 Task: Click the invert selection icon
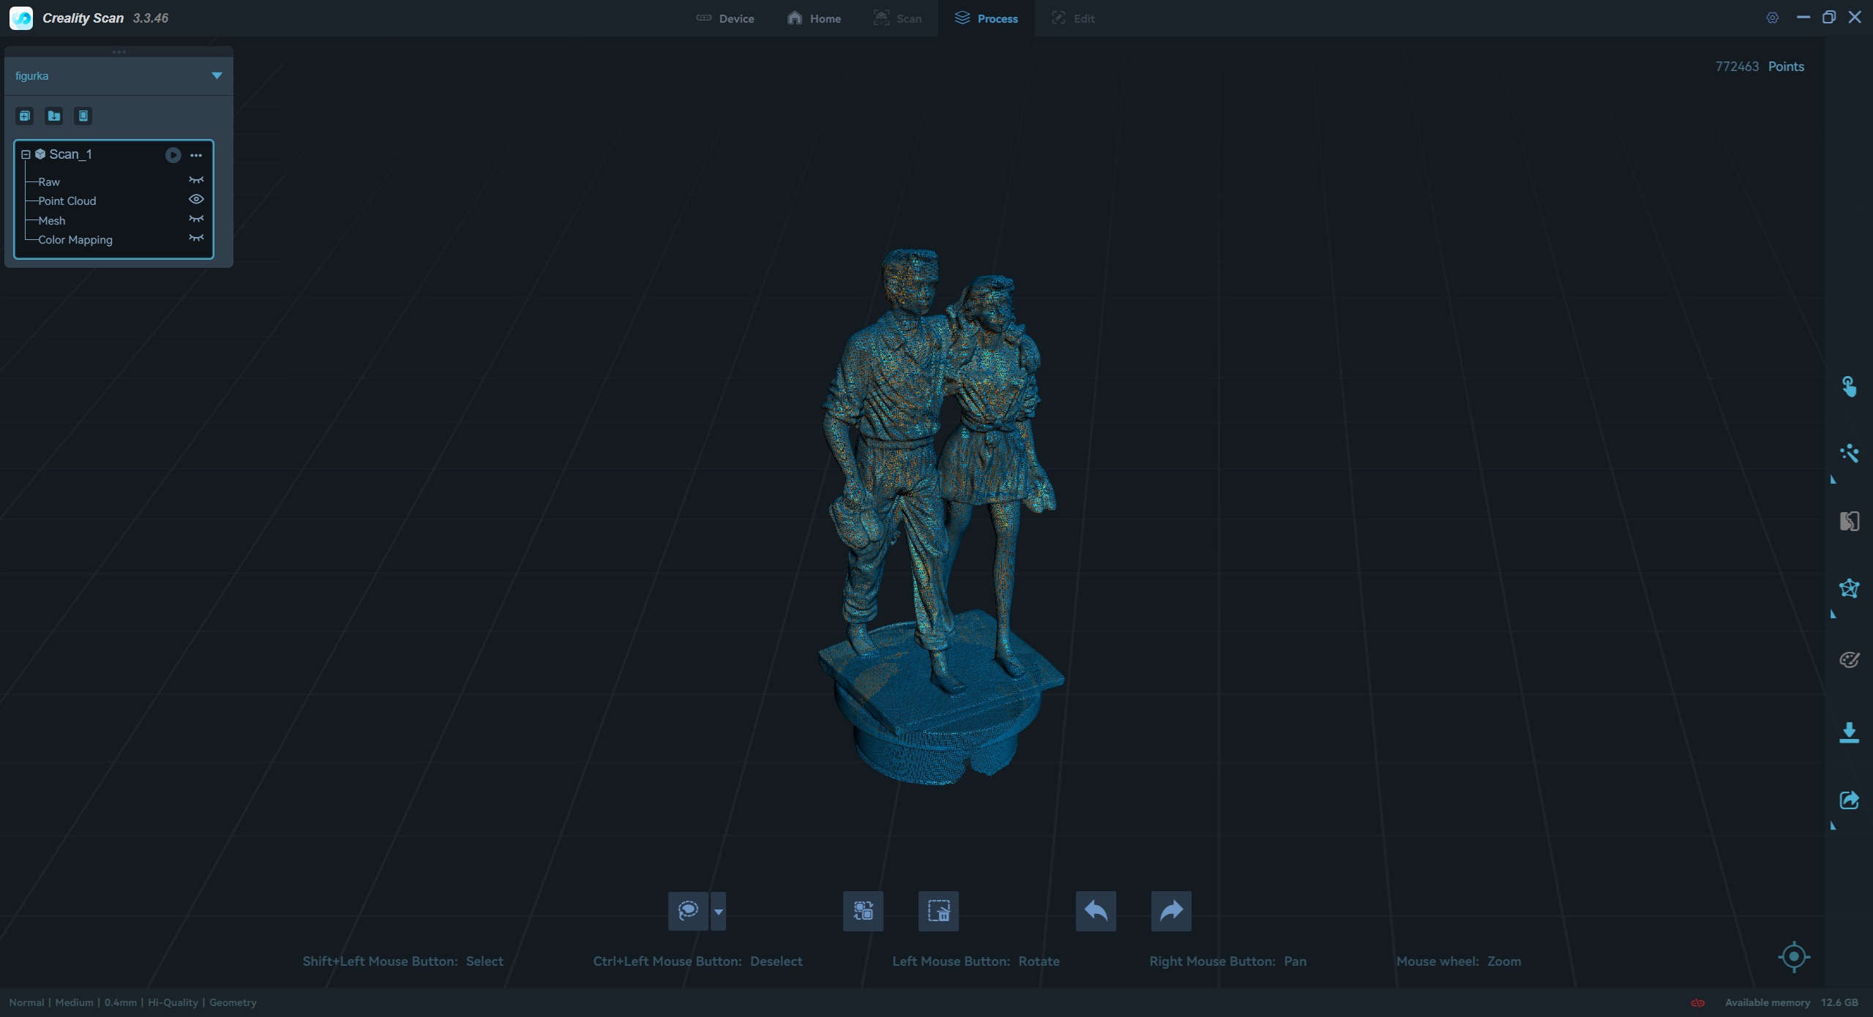click(x=863, y=911)
